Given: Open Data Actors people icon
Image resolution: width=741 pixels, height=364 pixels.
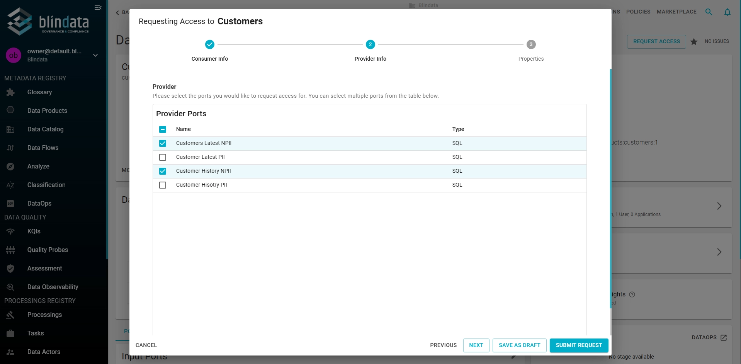Looking at the screenshot, I should pyautogui.click(x=10, y=352).
